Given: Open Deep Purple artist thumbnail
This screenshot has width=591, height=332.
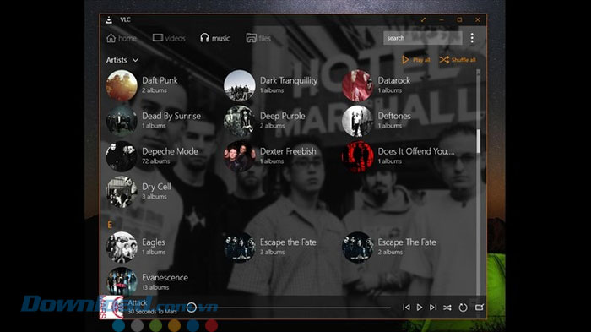Looking at the screenshot, I should (239, 121).
